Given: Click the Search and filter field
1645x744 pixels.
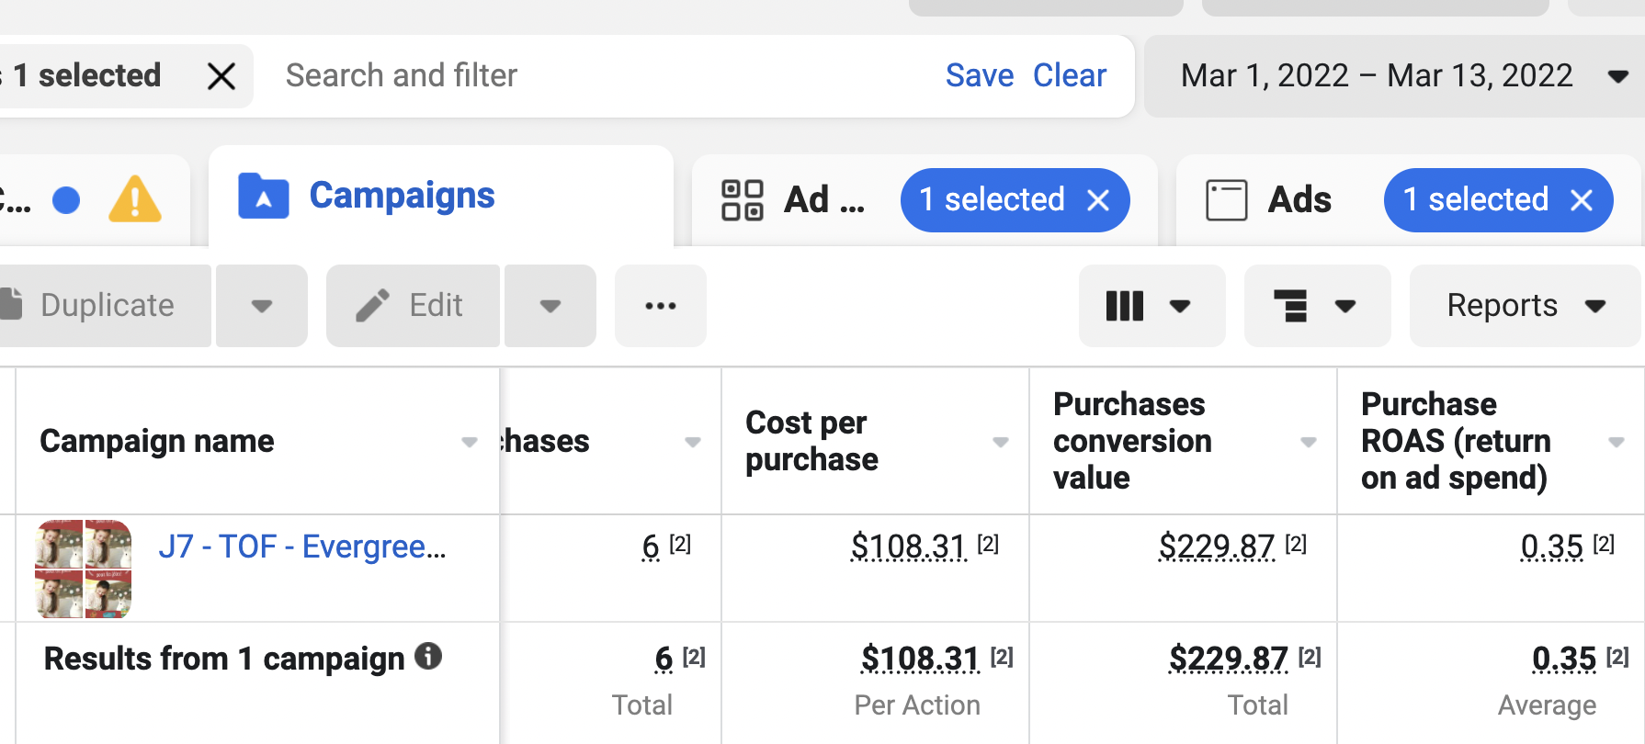Looking at the screenshot, I should (588, 76).
